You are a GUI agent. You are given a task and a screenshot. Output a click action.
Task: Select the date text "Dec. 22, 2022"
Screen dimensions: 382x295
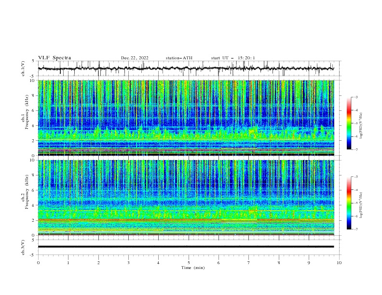click(x=135, y=58)
